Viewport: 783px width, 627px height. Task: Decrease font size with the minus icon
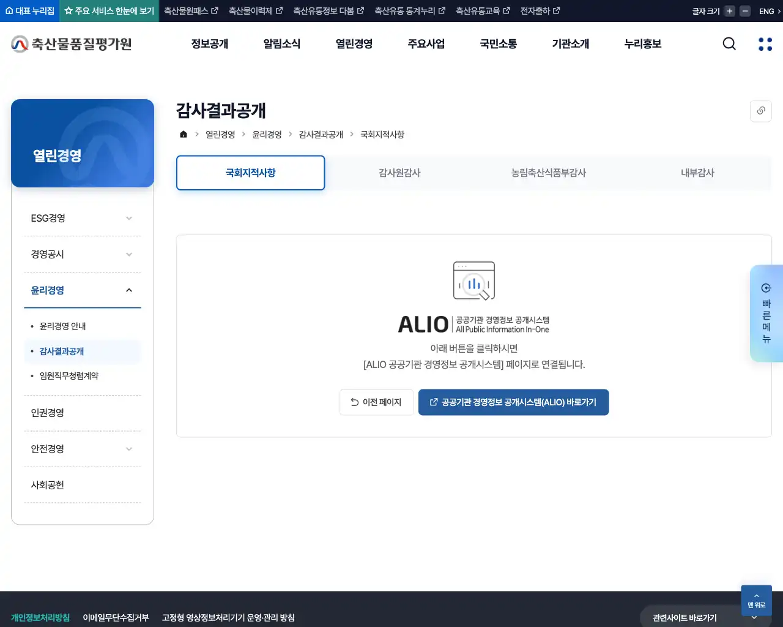coord(745,11)
